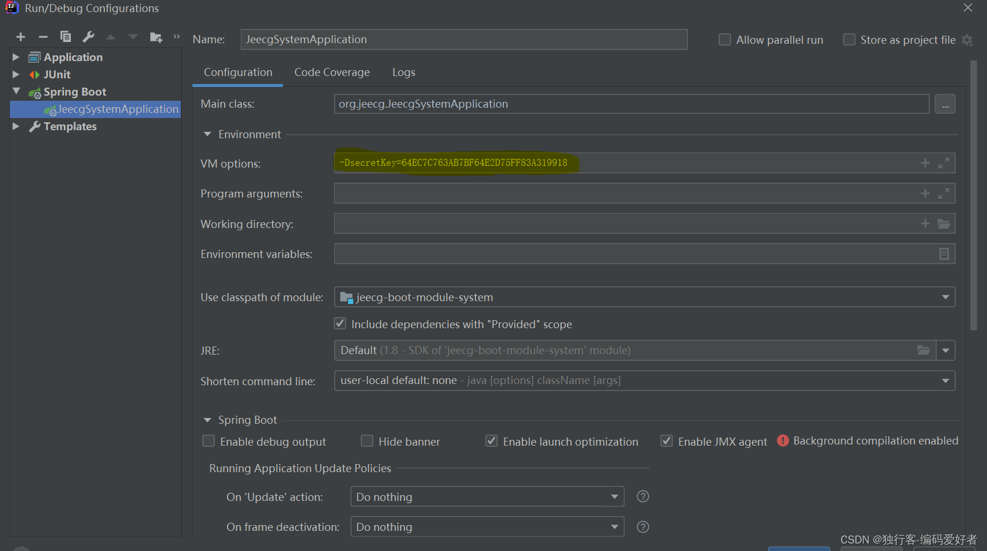Screen dimensions: 987x551
Task: Expand the Templates tree node
Action: [16, 126]
